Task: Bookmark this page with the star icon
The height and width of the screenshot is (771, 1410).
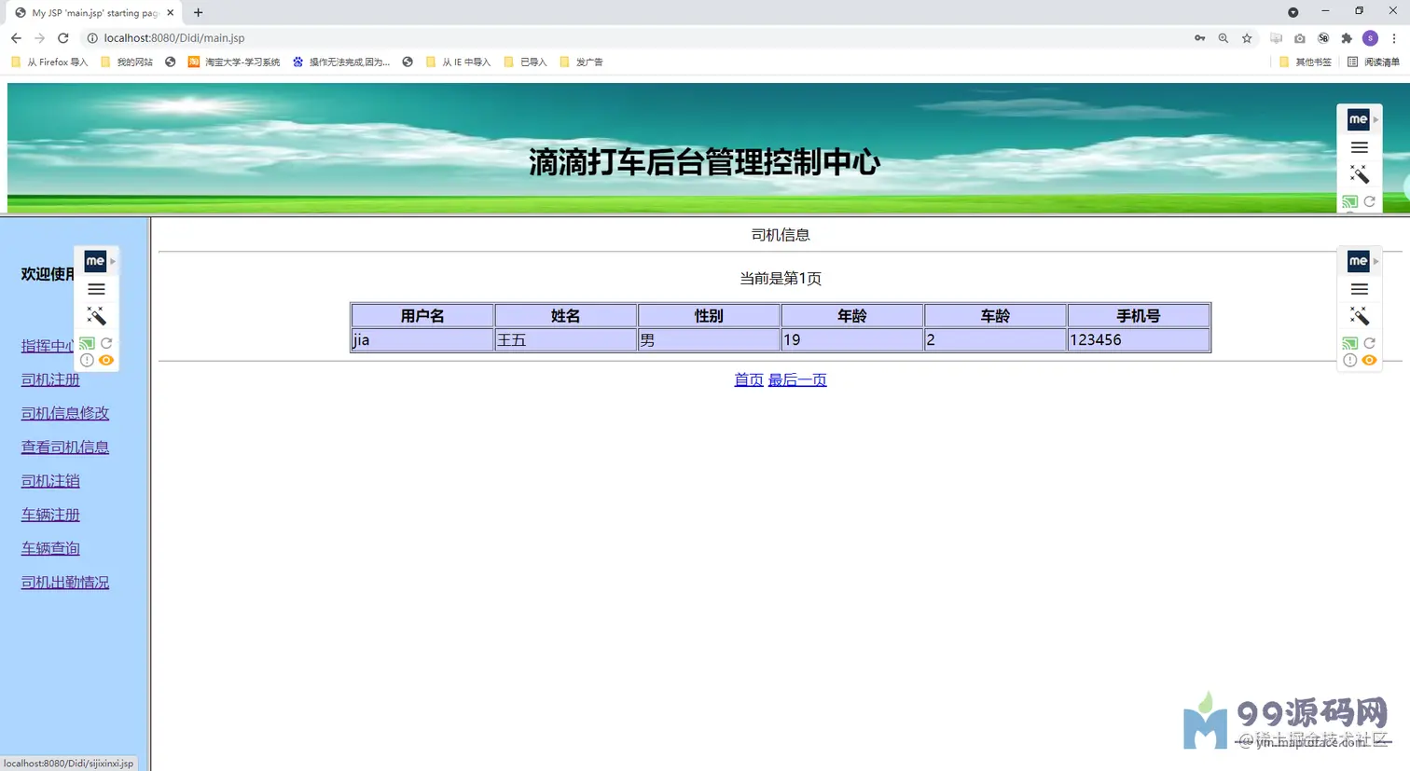Action: point(1247,38)
